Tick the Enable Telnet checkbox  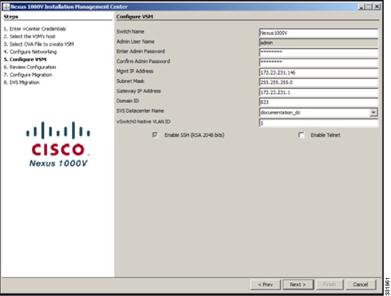point(301,135)
